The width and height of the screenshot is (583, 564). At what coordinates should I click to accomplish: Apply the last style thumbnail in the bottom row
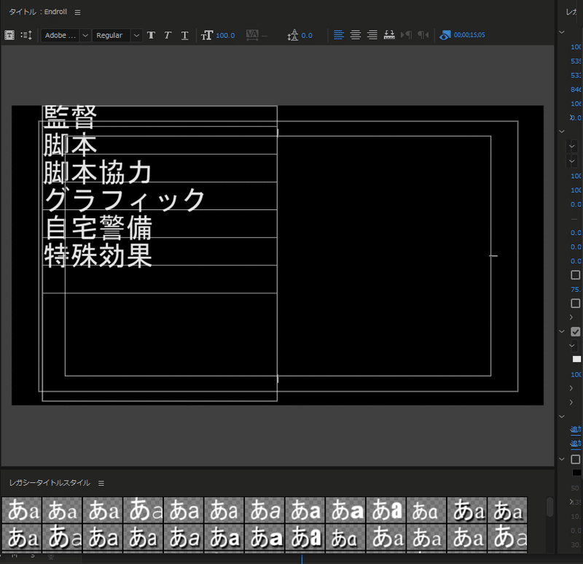coord(507,537)
